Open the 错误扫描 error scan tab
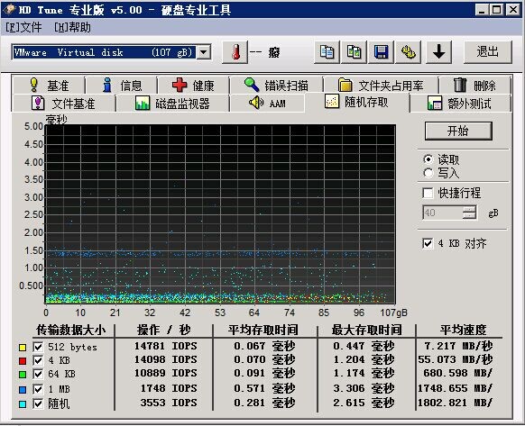Viewport: 525px width, 426px height. tap(276, 86)
